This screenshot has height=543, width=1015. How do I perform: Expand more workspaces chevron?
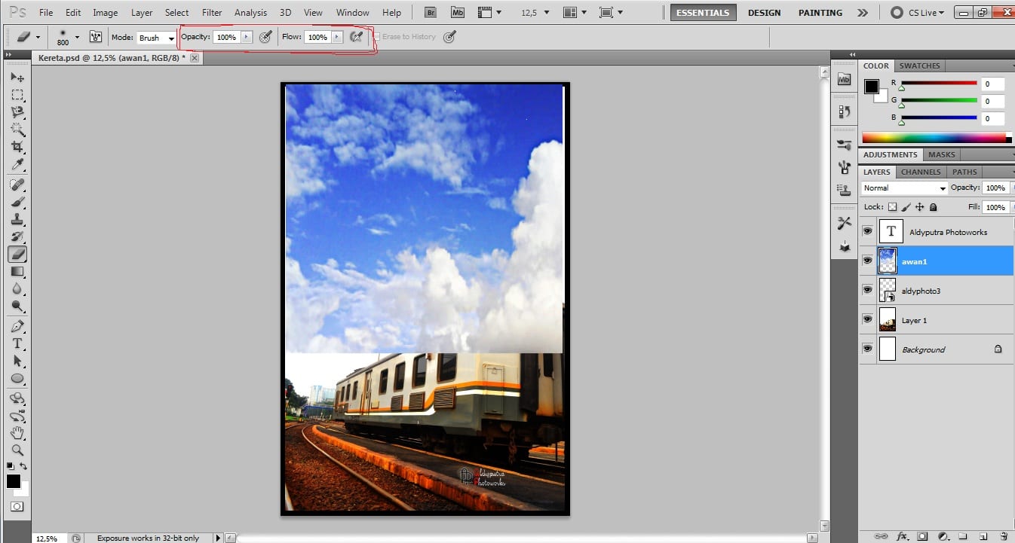point(863,13)
